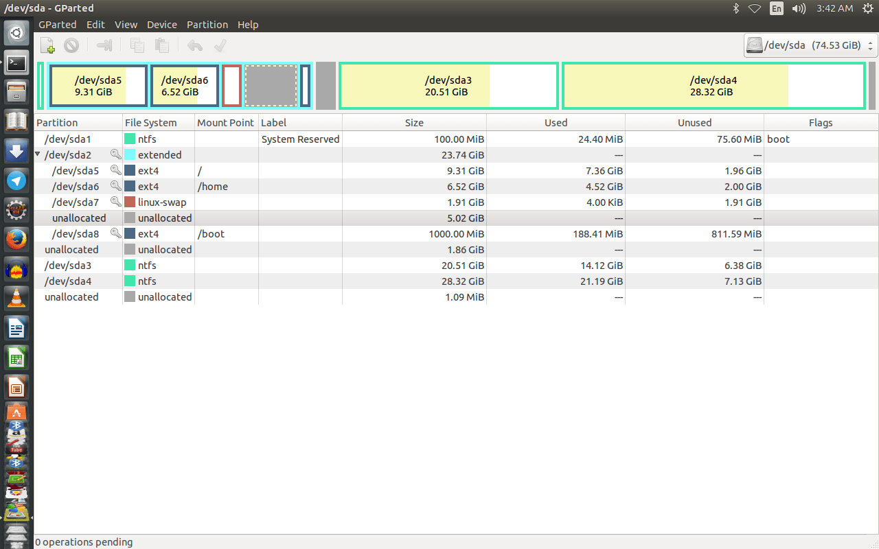This screenshot has height=549, width=879.
Task: Open the Partition menu
Action: (x=207, y=25)
